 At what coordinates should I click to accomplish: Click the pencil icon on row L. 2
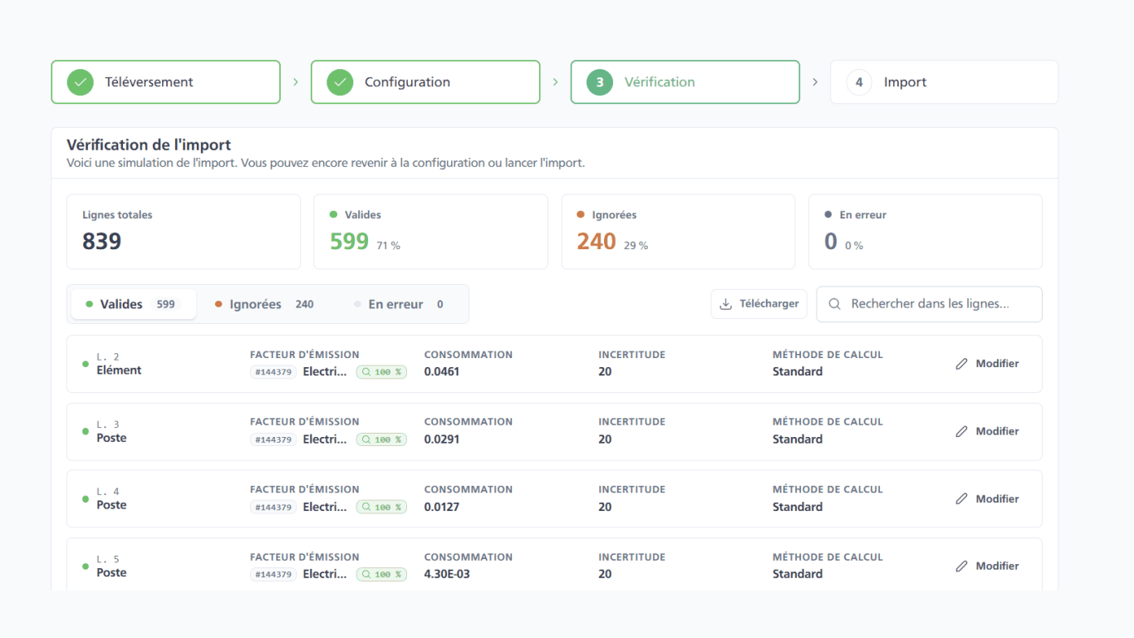point(962,364)
